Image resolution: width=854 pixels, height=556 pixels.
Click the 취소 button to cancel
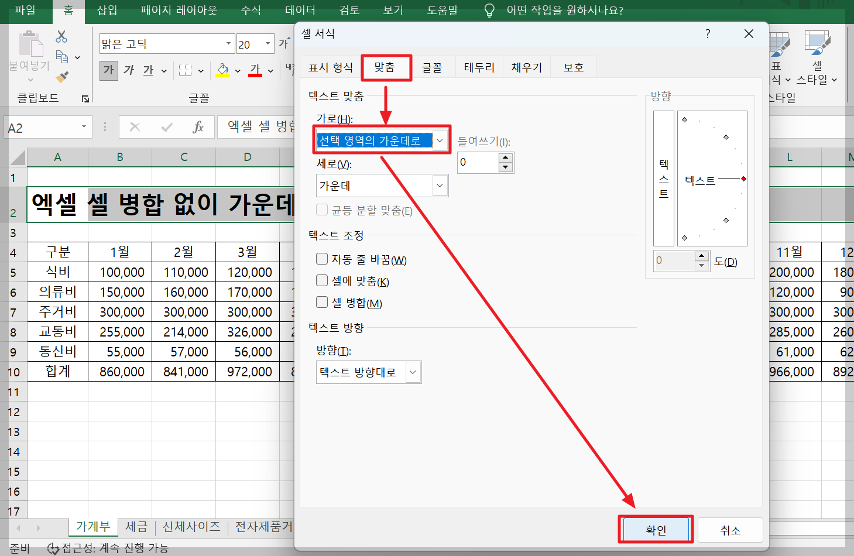click(x=730, y=530)
